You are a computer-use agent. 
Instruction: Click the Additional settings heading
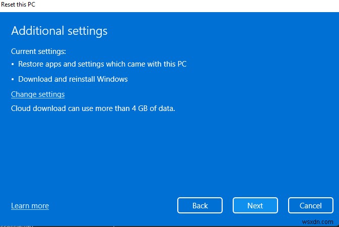pyautogui.click(x=59, y=31)
